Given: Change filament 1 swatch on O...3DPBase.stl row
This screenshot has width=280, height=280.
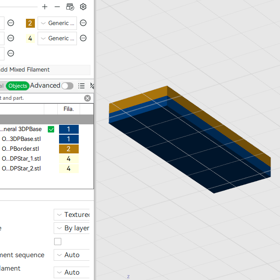Looking at the screenshot, I should coord(69,139).
